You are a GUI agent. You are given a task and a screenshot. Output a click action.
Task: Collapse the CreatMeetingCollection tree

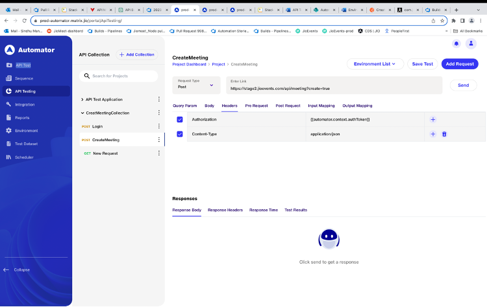(x=82, y=113)
